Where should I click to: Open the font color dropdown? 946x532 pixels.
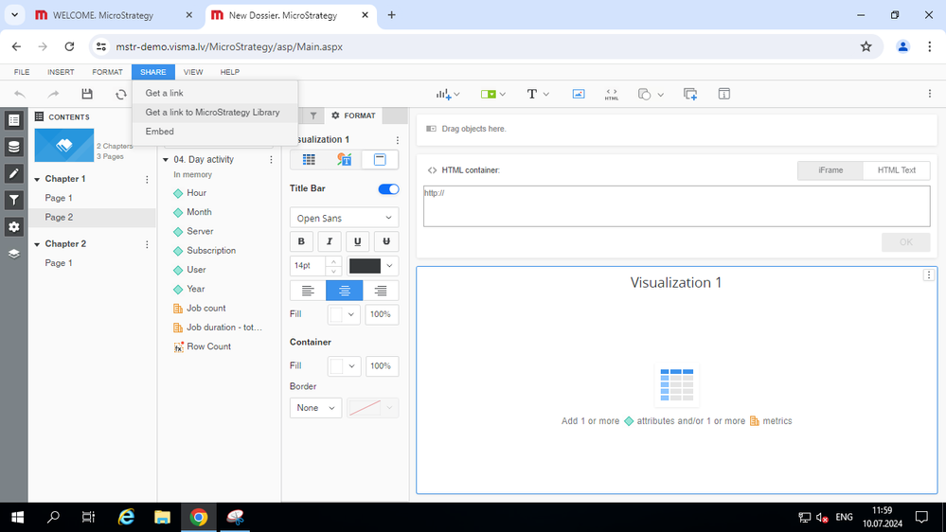coord(390,266)
